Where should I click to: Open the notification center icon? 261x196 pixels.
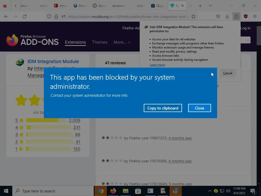(253, 191)
